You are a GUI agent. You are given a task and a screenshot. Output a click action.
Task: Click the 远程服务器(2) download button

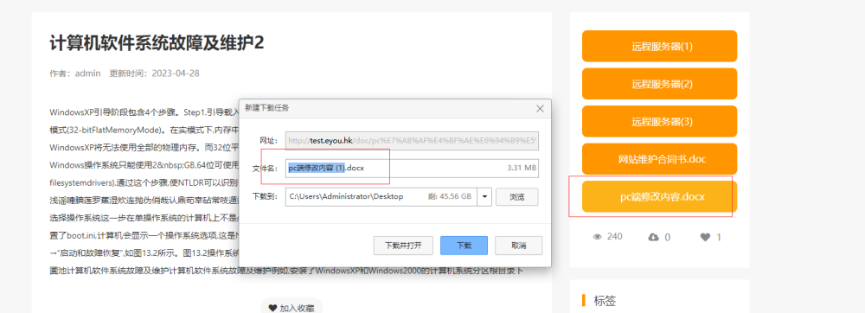click(659, 84)
